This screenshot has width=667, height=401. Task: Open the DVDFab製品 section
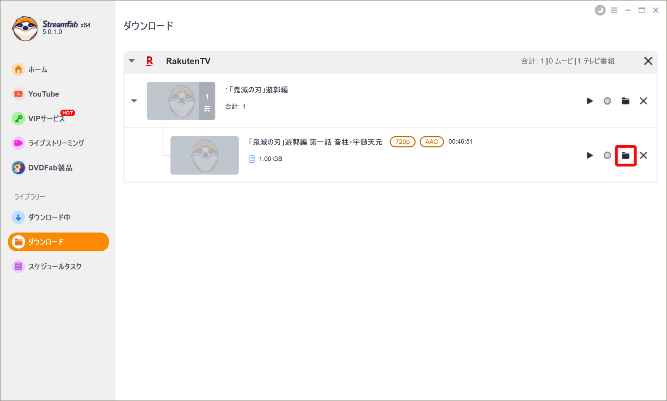[52, 167]
